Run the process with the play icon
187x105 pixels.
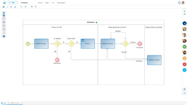11,7
